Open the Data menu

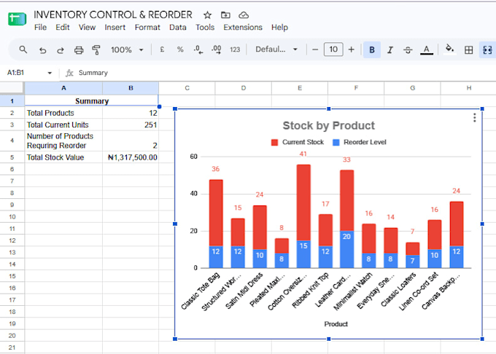178,28
